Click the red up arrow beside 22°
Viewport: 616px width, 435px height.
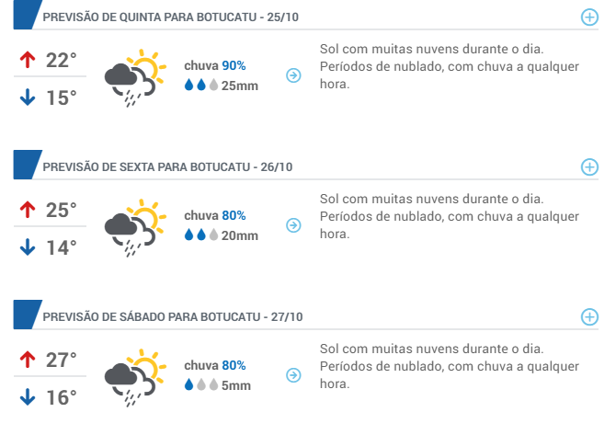click(28, 60)
